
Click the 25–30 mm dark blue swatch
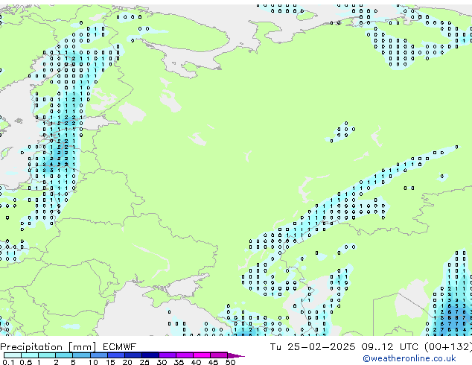pyautogui.click(x=150, y=355)
